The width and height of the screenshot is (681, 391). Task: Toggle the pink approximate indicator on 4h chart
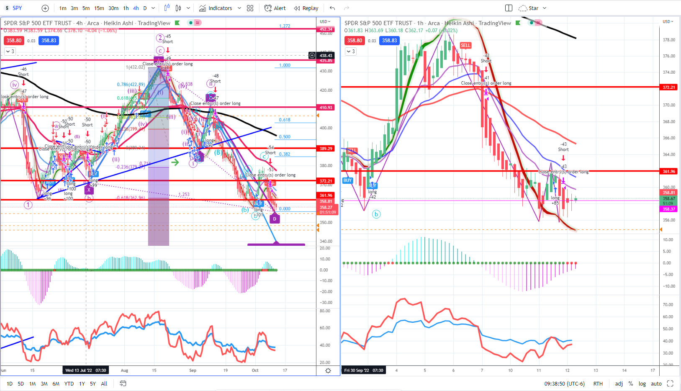(198, 23)
